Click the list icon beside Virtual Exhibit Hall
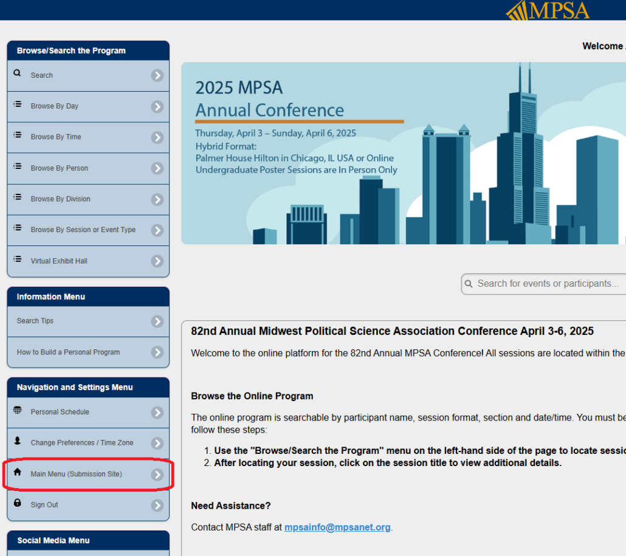This screenshot has height=556, width=626. pyautogui.click(x=17, y=259)
